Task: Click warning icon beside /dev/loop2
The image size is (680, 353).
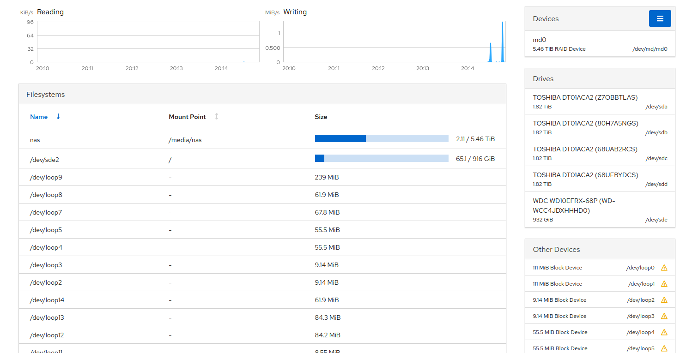Action: tap(664, 300)
